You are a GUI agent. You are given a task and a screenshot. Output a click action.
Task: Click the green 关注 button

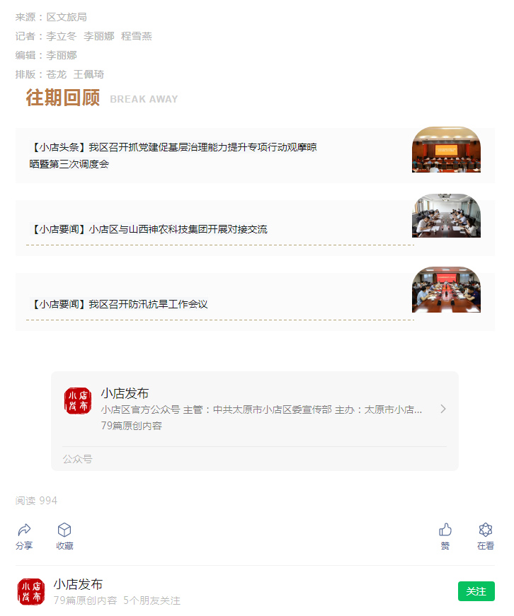click(x=476, y=591)
